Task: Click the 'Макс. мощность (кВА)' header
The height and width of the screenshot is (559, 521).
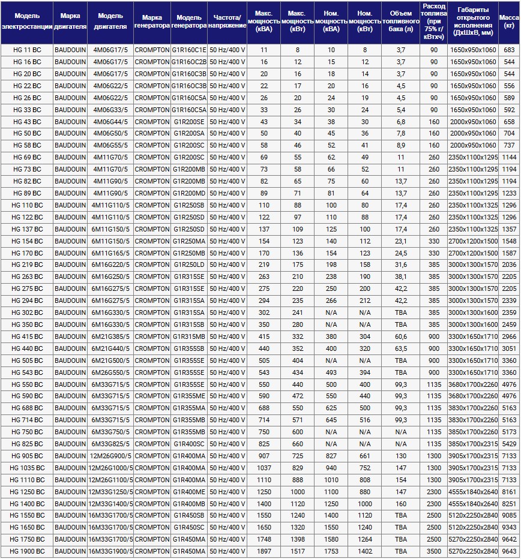Action: pos(264,22)
